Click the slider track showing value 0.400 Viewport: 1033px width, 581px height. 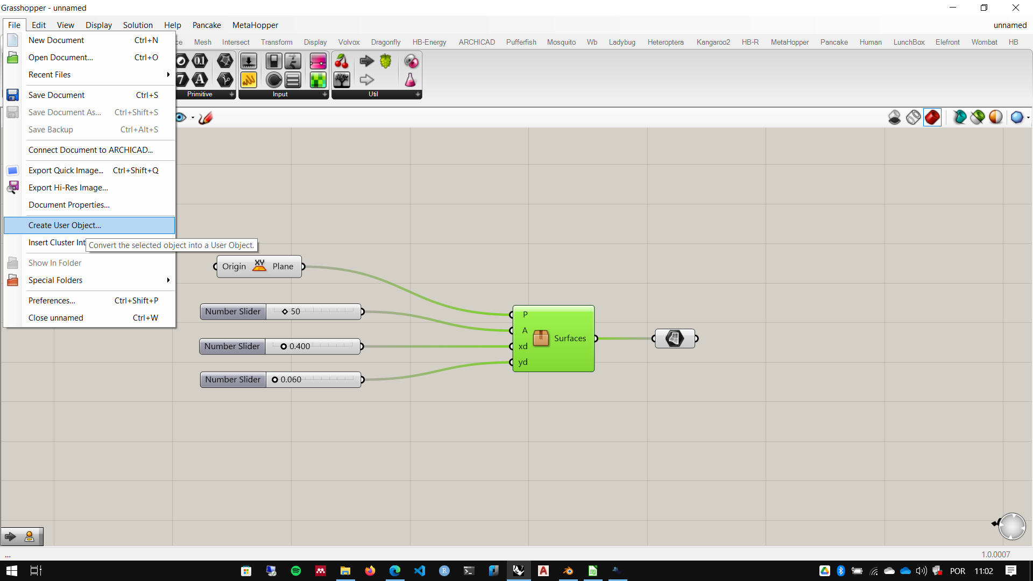313,346
